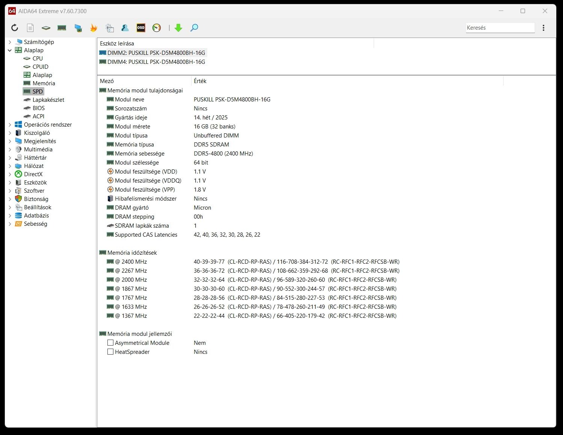Launch the flame stability test icon
This screenshot has width=563, height=435.
tap(94, 27)
